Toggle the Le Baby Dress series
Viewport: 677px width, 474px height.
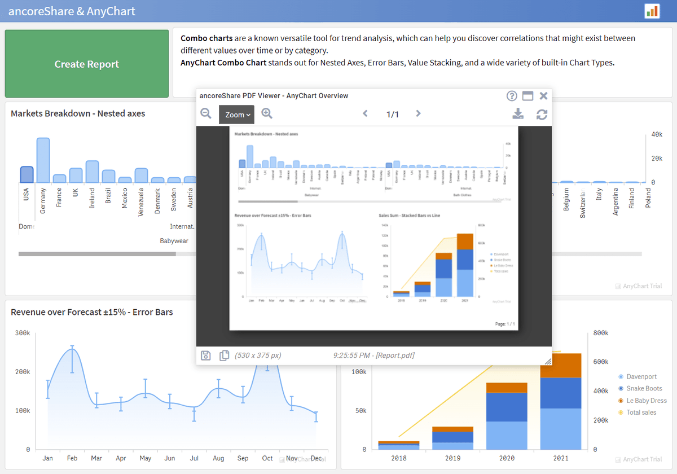click(x=643, y=400)
